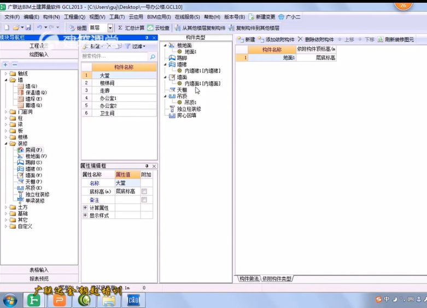
Task: Click the 刷新装修图元 refresh icon
Action: (381, 40)
